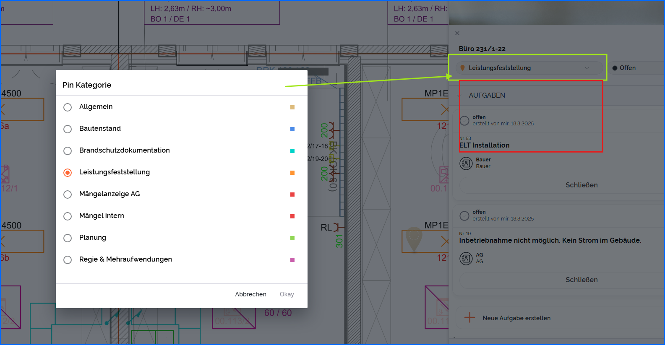
Task: Click the black Offen status dot
Action: (x=615, y=68)
